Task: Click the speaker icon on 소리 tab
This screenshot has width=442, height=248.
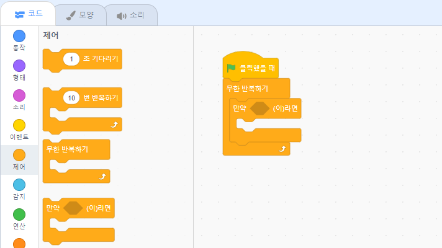Action: tap(122, 16)
